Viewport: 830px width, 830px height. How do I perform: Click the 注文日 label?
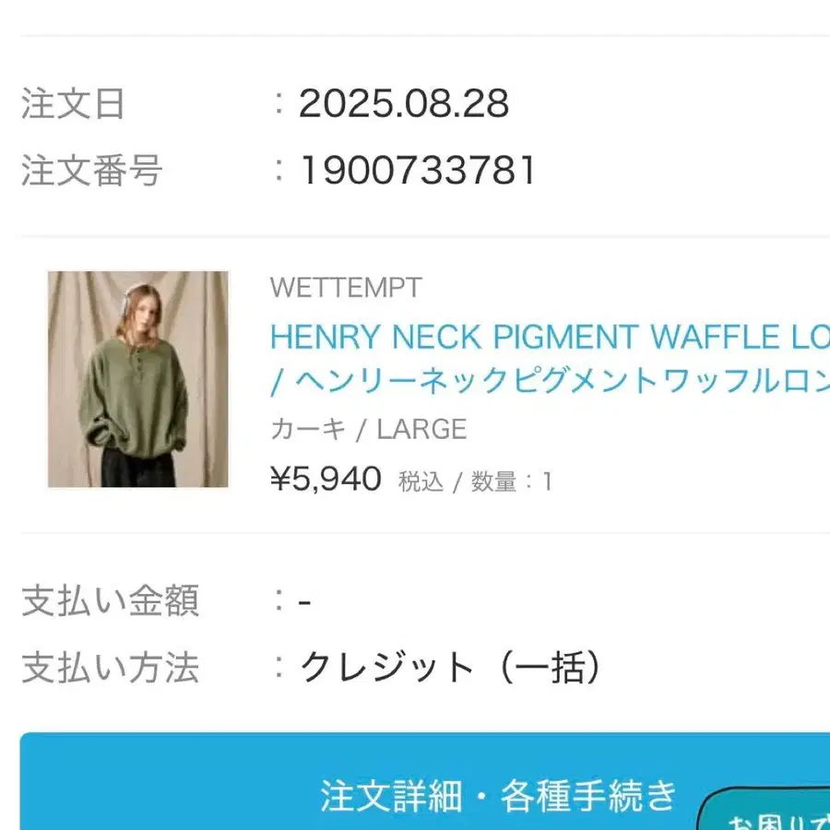coord(74,104)
